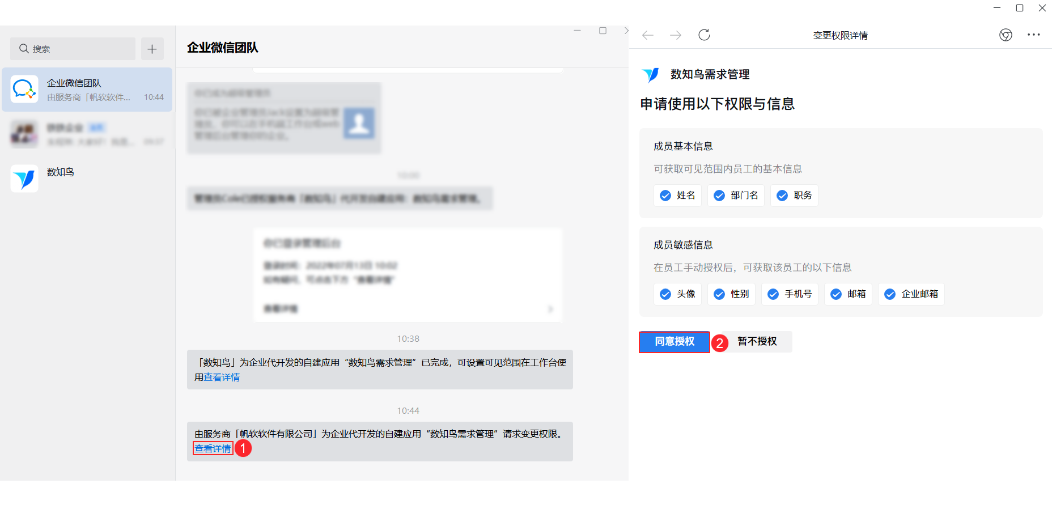Minimize the inner chat window
This screenshot has width=1052, height=509.
[577, 31]
